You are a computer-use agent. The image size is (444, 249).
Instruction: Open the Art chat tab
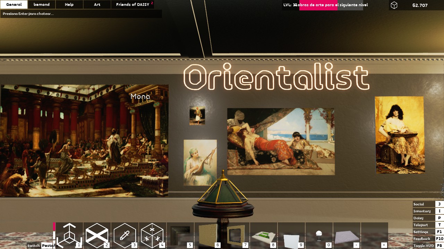click(x=97, y=4)
